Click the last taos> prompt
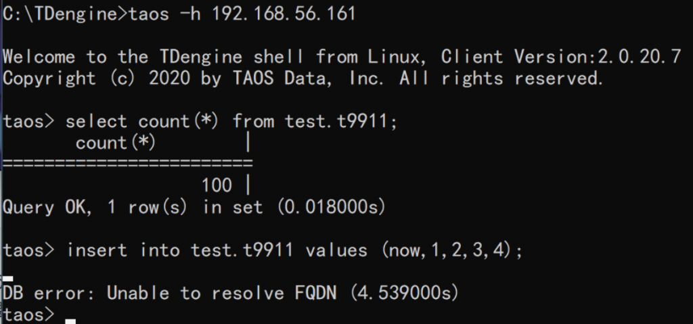693x324 pixels. 28,315
